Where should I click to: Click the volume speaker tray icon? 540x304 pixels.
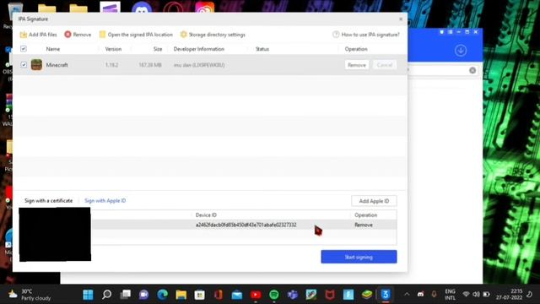click(x=476, y=295)
